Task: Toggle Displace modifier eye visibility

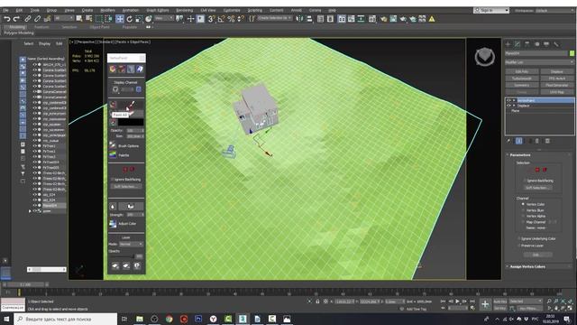Action: (x=508, y=106)
